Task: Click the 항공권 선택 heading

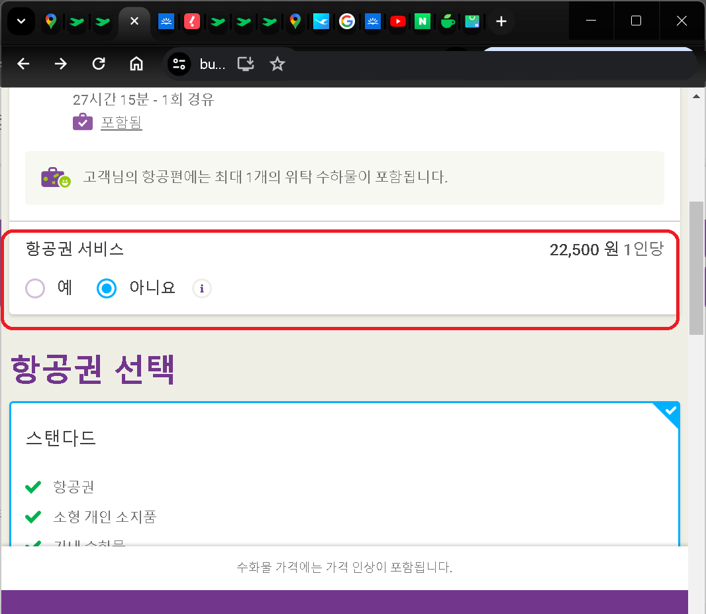Action: pyautogui.click(x=93, y=369)
